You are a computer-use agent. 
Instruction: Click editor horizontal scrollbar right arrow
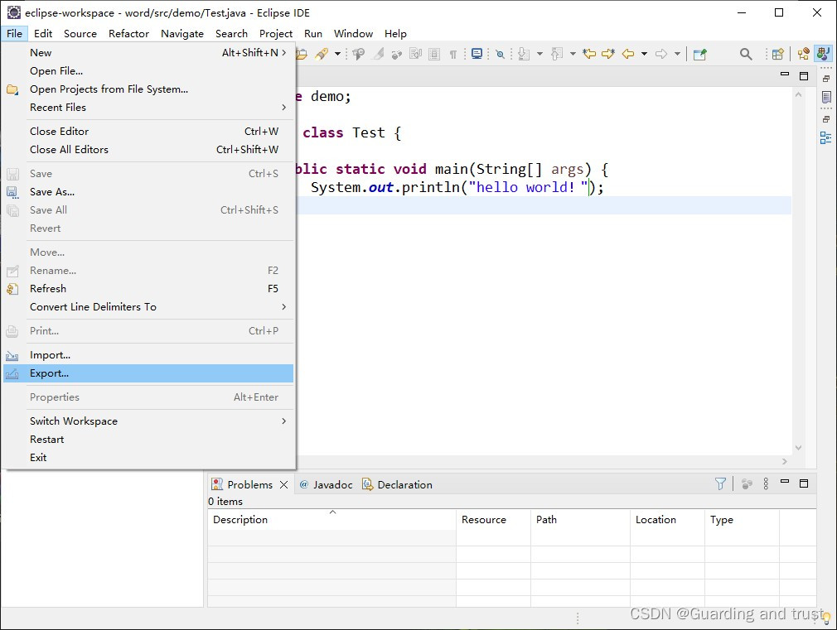click(785, 461)
